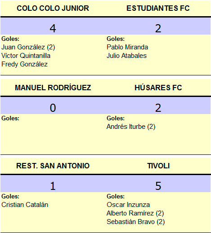Select scorer Cristian Catalán
Viewport: 211px width, 233px height.
25,205
